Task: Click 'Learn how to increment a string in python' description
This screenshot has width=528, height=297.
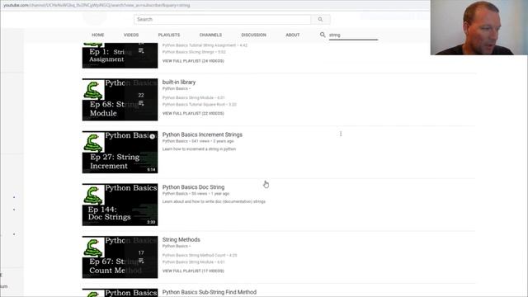Action: 199,149
